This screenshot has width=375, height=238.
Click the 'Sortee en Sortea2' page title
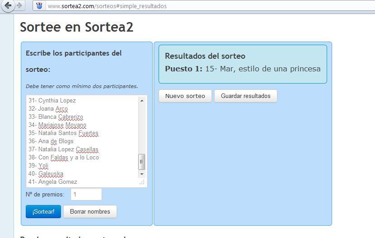(76, 27)
